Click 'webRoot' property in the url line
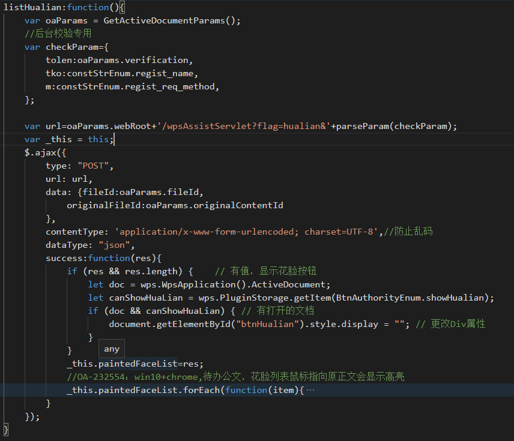 coord(133,126)
